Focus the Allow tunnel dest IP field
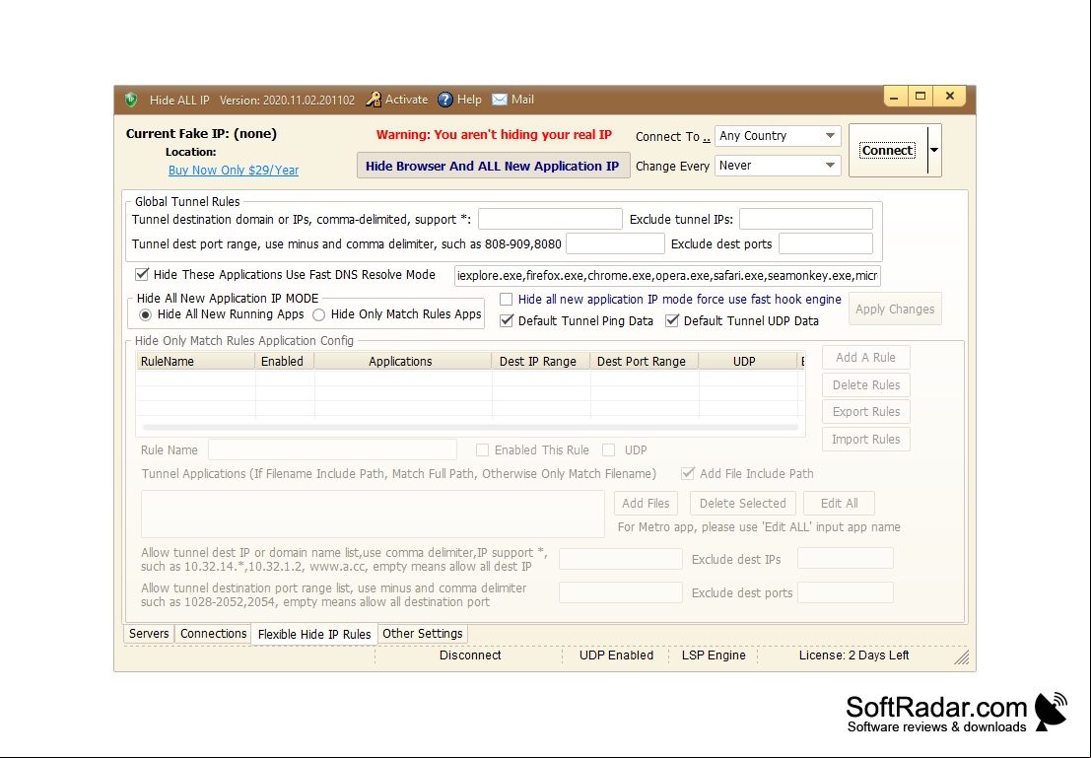 621,559
